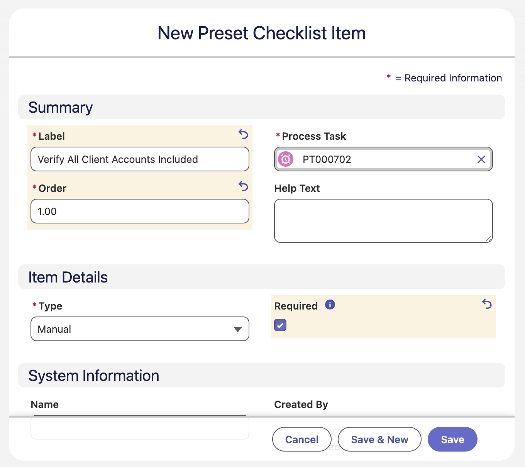Click the info icon next to Required
The width and height of the screenshot is (525, 467).
(330, 305)
